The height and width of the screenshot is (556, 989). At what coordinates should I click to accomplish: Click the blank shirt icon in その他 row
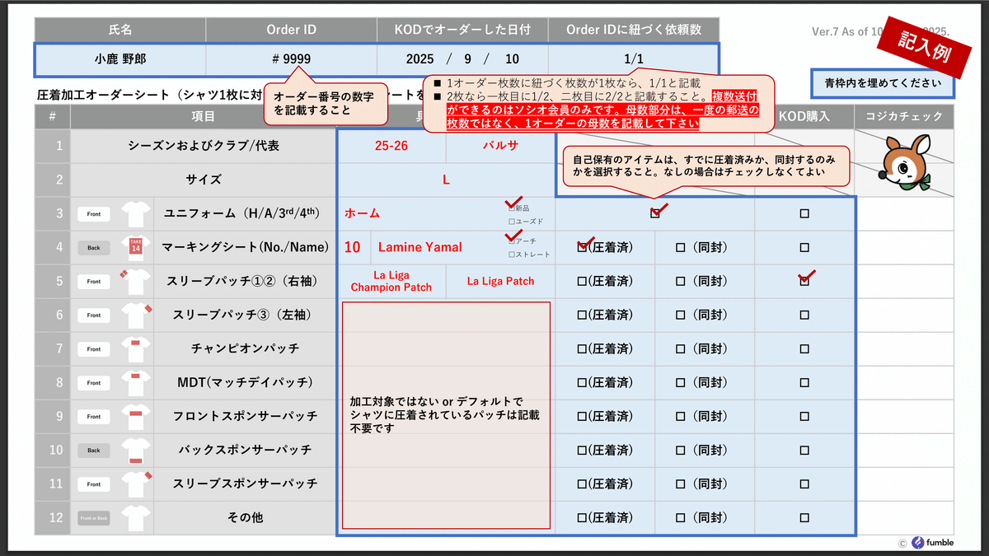tap(136, 518)
